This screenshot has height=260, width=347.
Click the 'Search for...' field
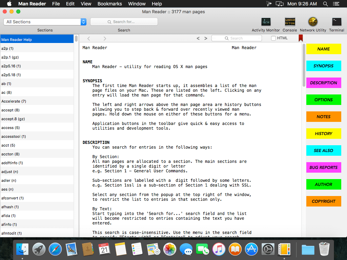124,22
